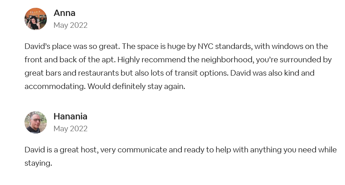The height and width of the screenshot is (185, 345).
Task: Click the sentence "David's place was so great."
Action: [72, 46]
